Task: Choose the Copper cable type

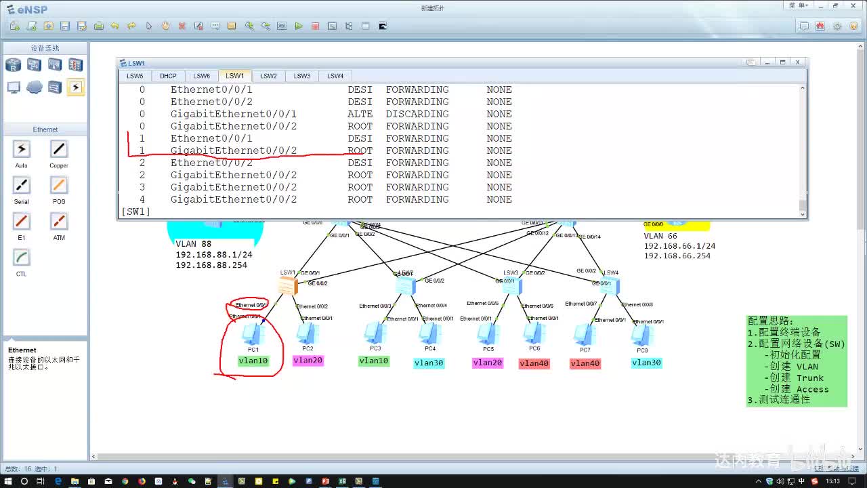Action: click(x=59, y=149)
